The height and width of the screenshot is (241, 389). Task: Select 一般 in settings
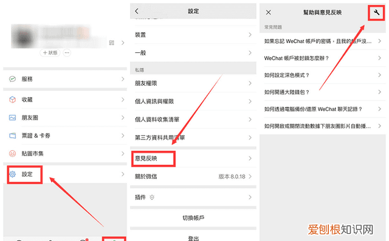pos(193,53)
